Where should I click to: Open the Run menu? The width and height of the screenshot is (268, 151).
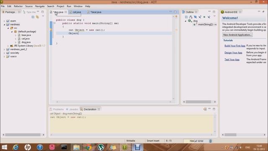coord(69,6)
